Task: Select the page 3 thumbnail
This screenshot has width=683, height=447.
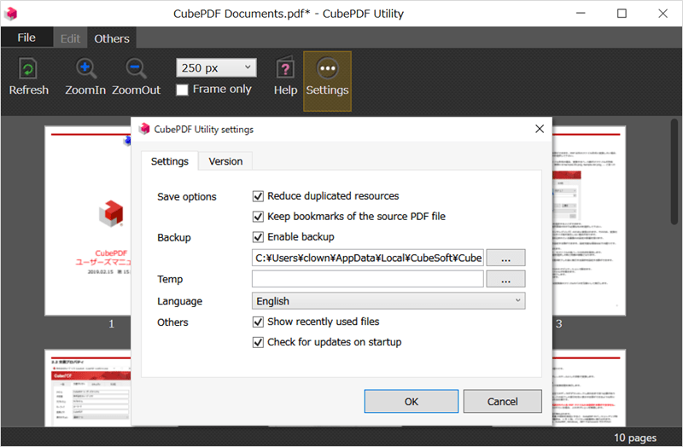Action: (x=589, y=221)
